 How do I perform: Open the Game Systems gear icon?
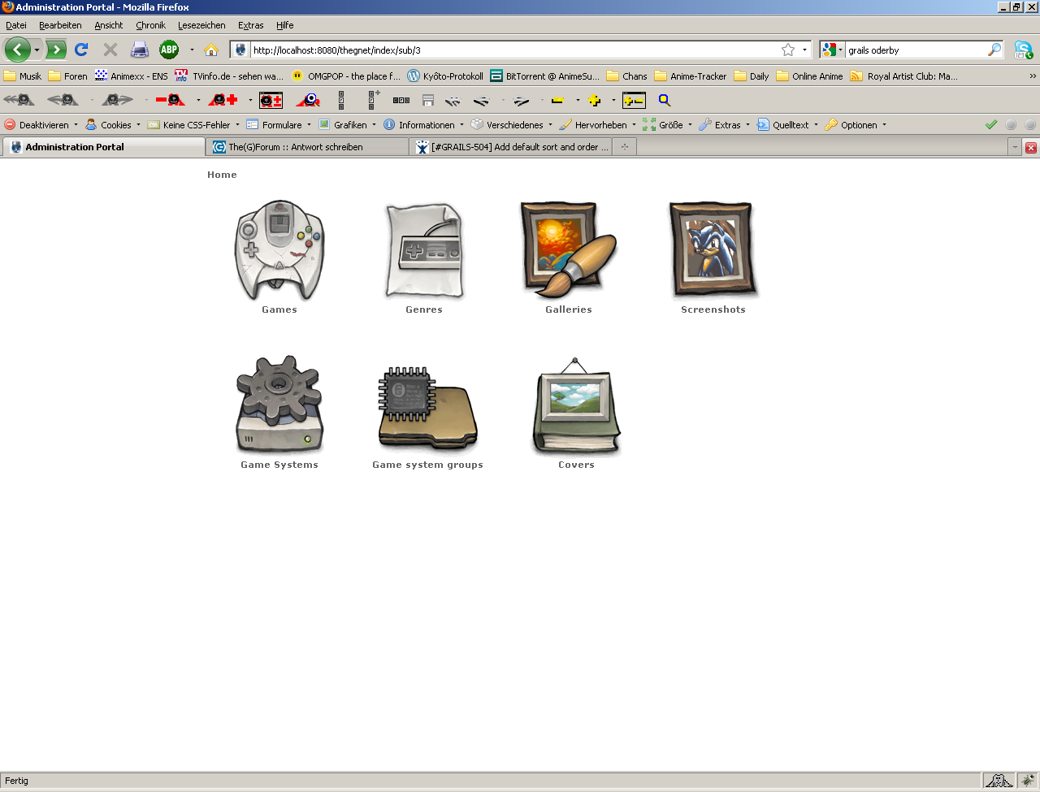(x=279, y=405)
